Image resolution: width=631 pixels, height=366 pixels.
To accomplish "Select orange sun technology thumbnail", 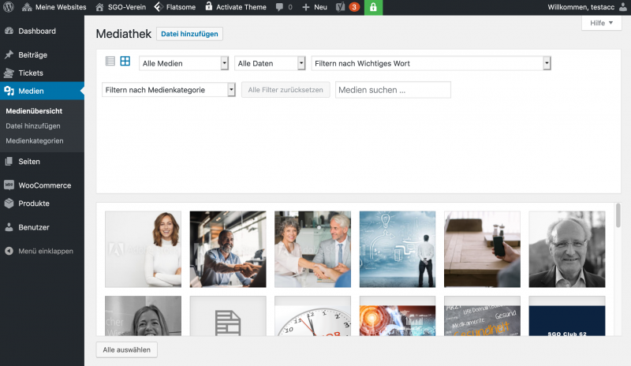I will point(398,316).
